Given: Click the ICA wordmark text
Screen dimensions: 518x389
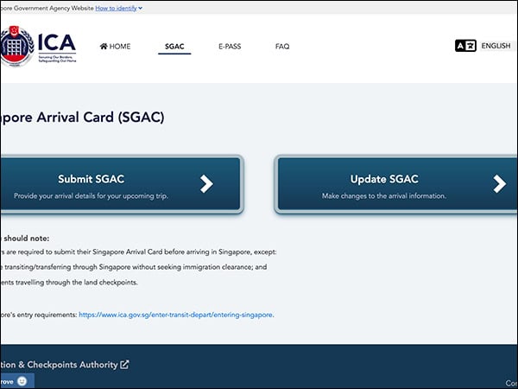Looking at the screenshot, I should 57,42.
